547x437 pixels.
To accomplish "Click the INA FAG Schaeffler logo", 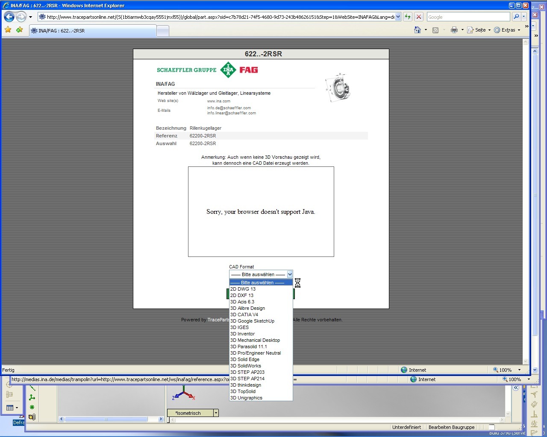I will (x=207, y=70).
